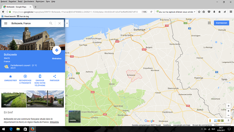Launch Edge from the taskbar
Image resolution: width=234 pixels, height=132 pixels.
coord(11,129)
